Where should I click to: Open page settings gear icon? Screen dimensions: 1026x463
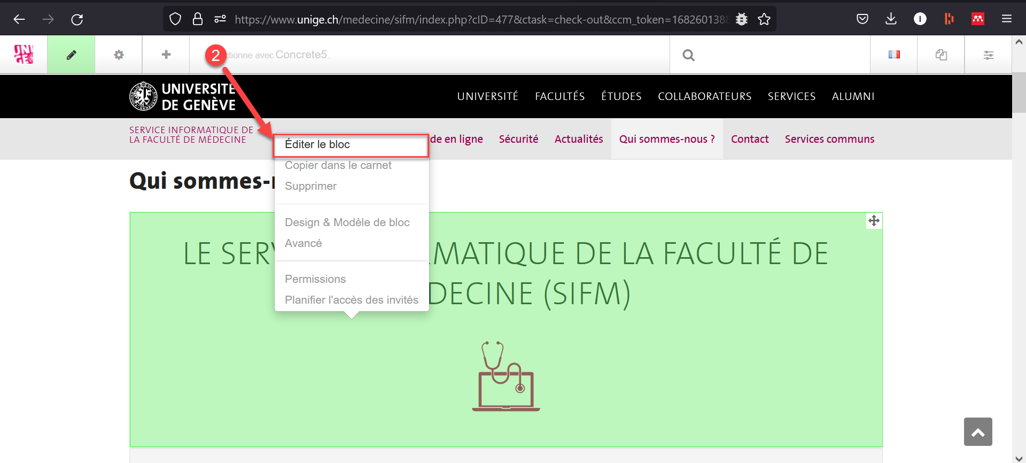point(119,55)
